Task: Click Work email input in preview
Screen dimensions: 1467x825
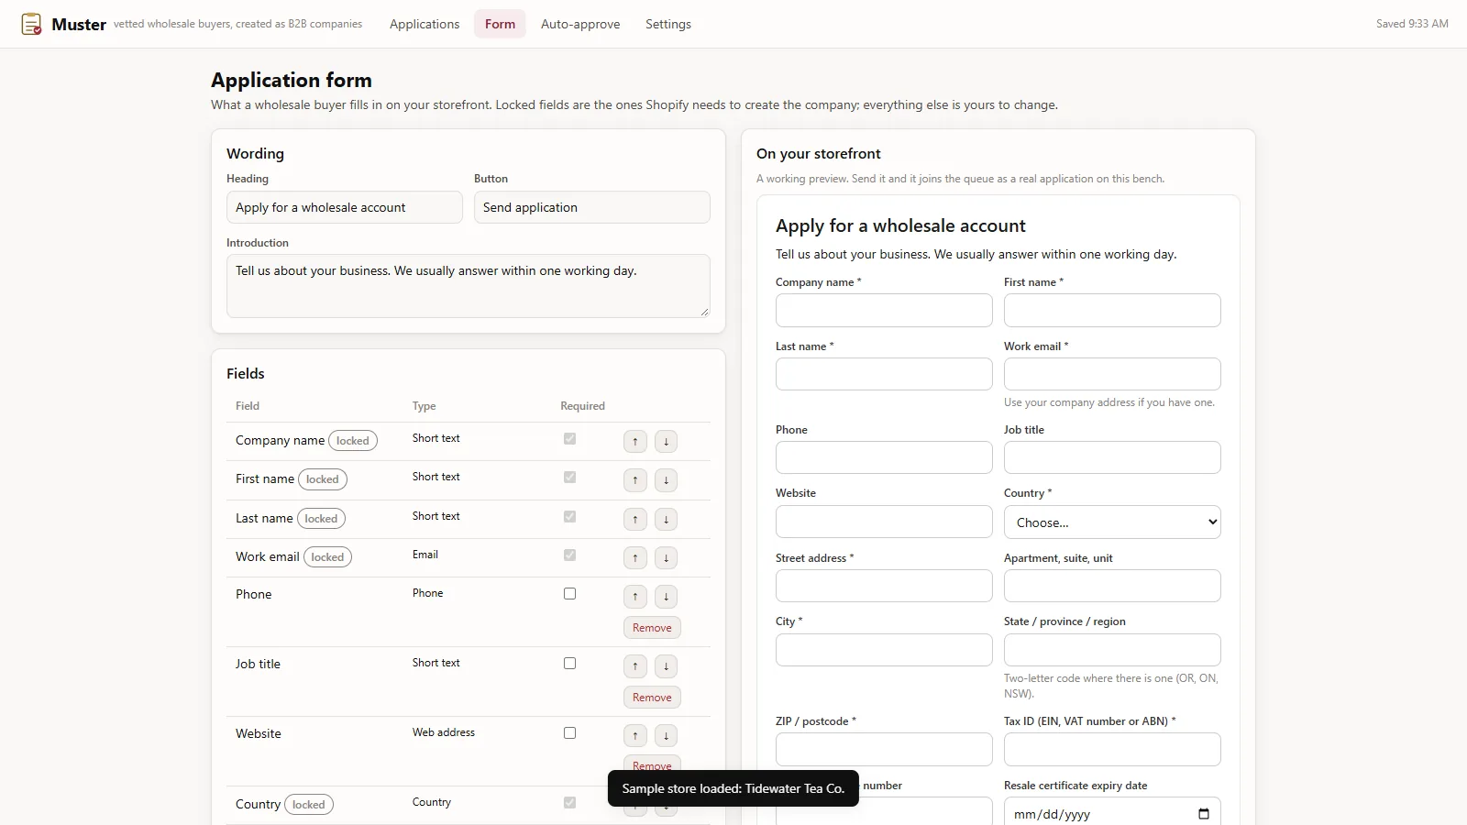Action: pos(1112,374)
